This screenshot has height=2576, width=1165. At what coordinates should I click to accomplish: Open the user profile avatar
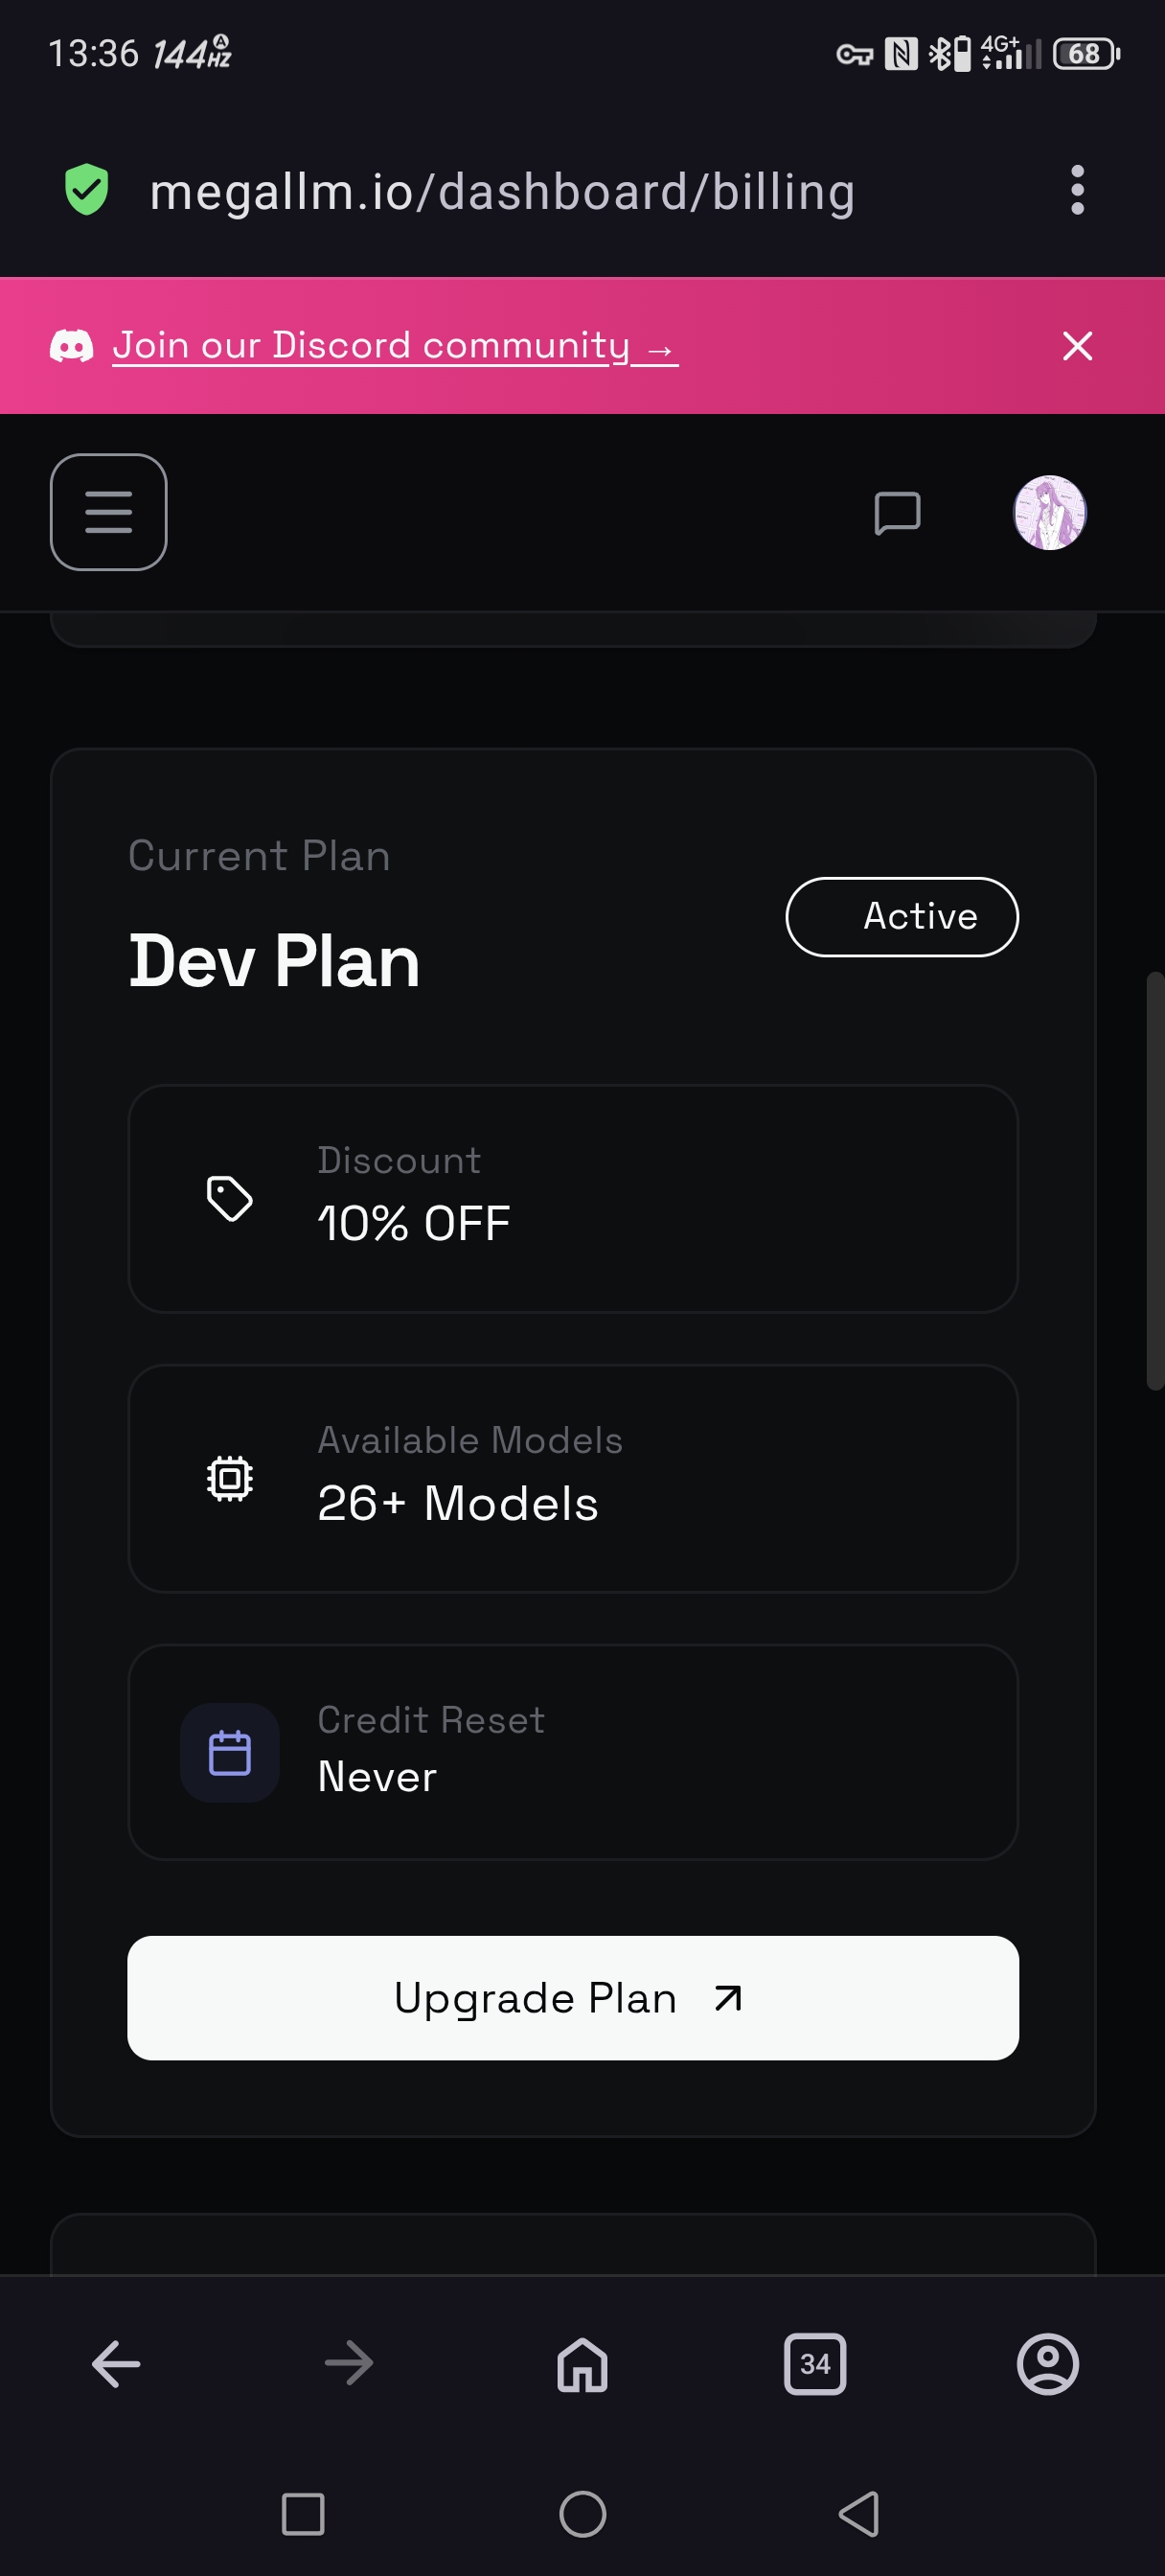[x=1049, y=512]
